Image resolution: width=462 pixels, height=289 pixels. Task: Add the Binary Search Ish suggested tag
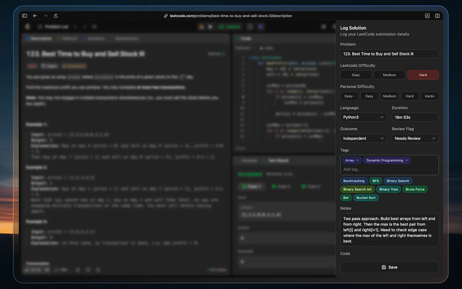point(357,189)
